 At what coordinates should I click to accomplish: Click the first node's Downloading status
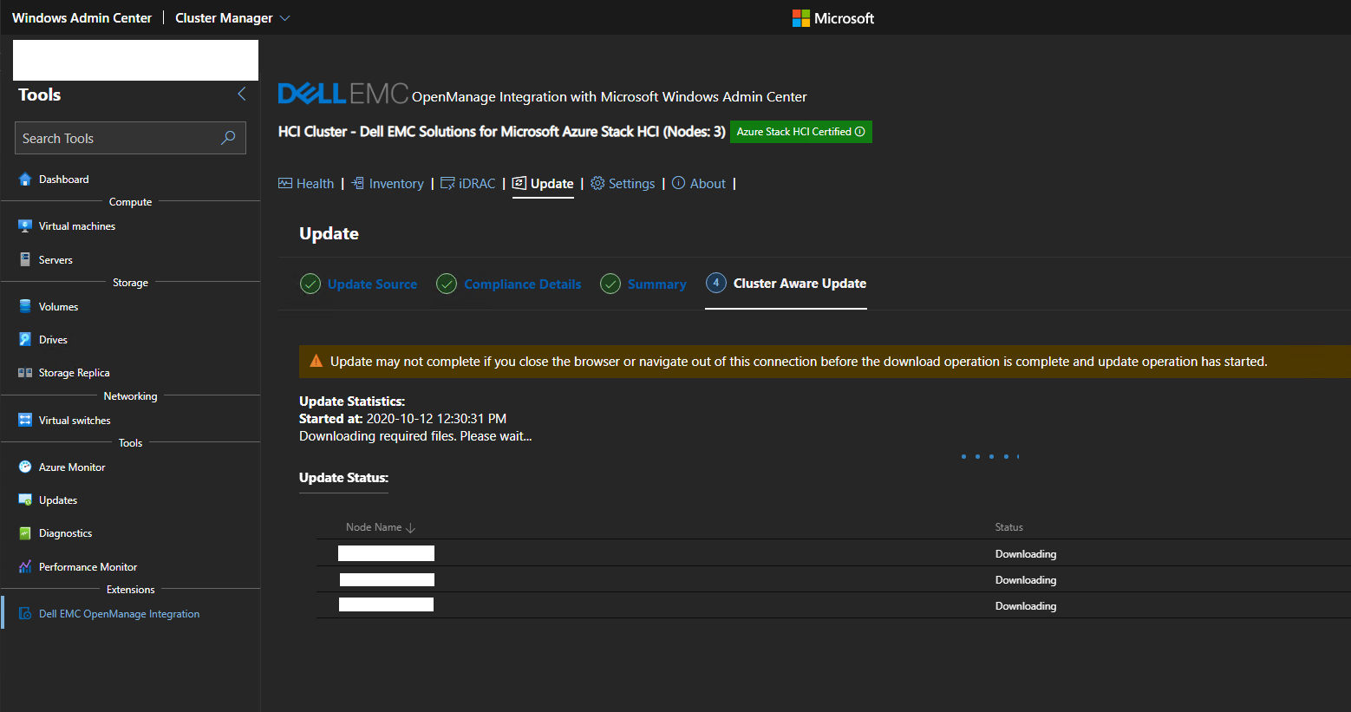click(x=1026, y=554)
